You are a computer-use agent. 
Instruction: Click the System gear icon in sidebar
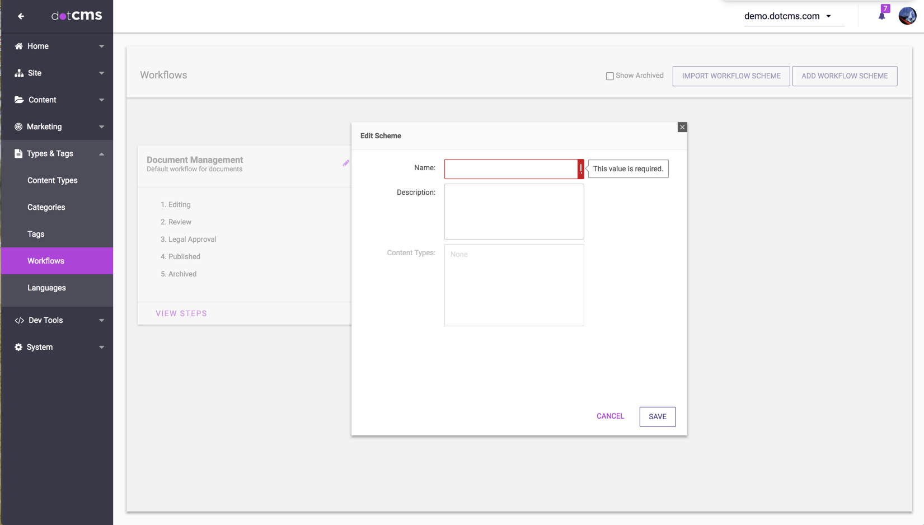18,347
